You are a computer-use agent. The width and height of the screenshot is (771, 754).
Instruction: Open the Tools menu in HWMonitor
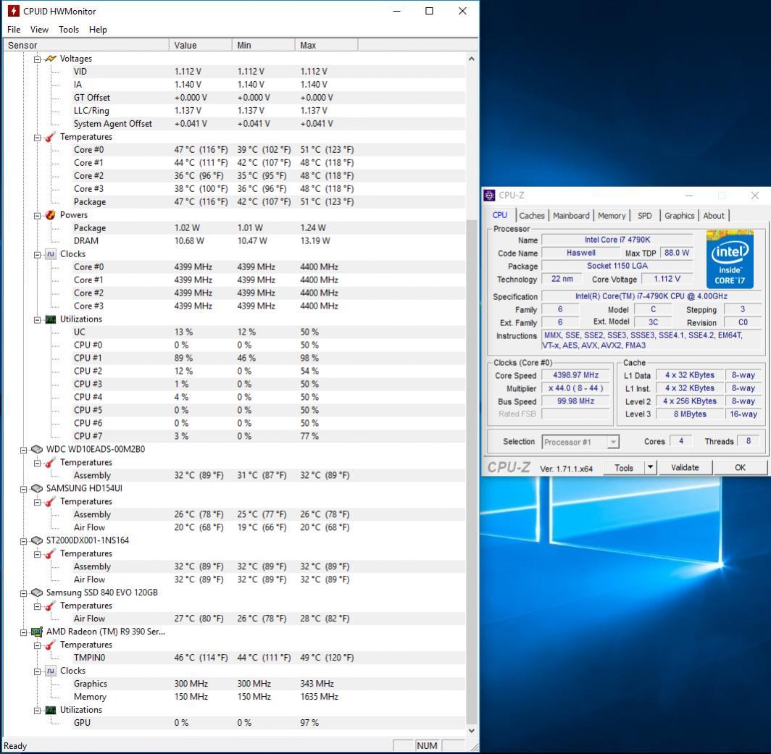click(69, 30)
